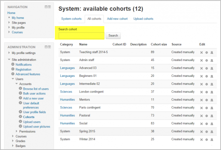Assign members to Mentors cohort
Screen dimensions: 221x150
212,100
